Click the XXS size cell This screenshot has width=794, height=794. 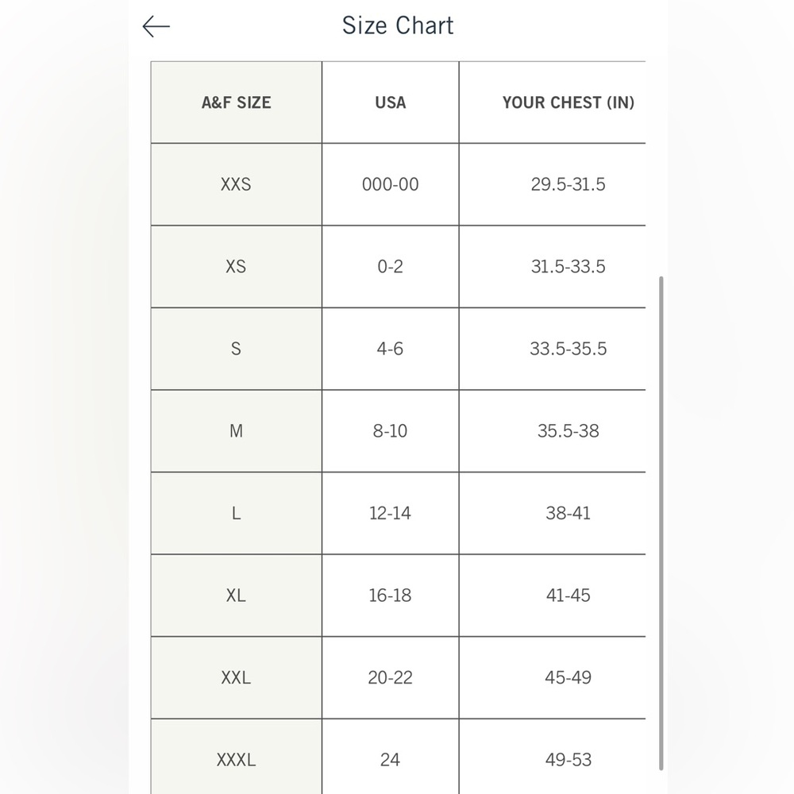coord(236,184)
